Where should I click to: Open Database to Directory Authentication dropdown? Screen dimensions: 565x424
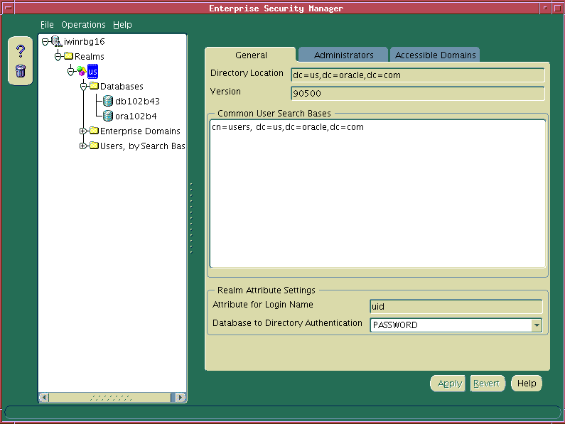(537, 325)
